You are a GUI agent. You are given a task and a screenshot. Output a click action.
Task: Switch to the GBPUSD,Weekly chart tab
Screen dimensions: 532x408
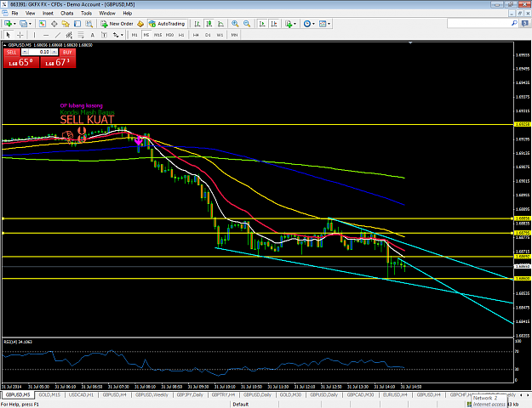pos(152,394)
